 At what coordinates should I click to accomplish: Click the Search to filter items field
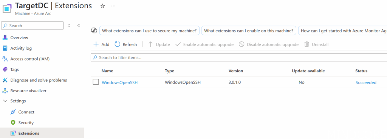click(x=239, y=58)
